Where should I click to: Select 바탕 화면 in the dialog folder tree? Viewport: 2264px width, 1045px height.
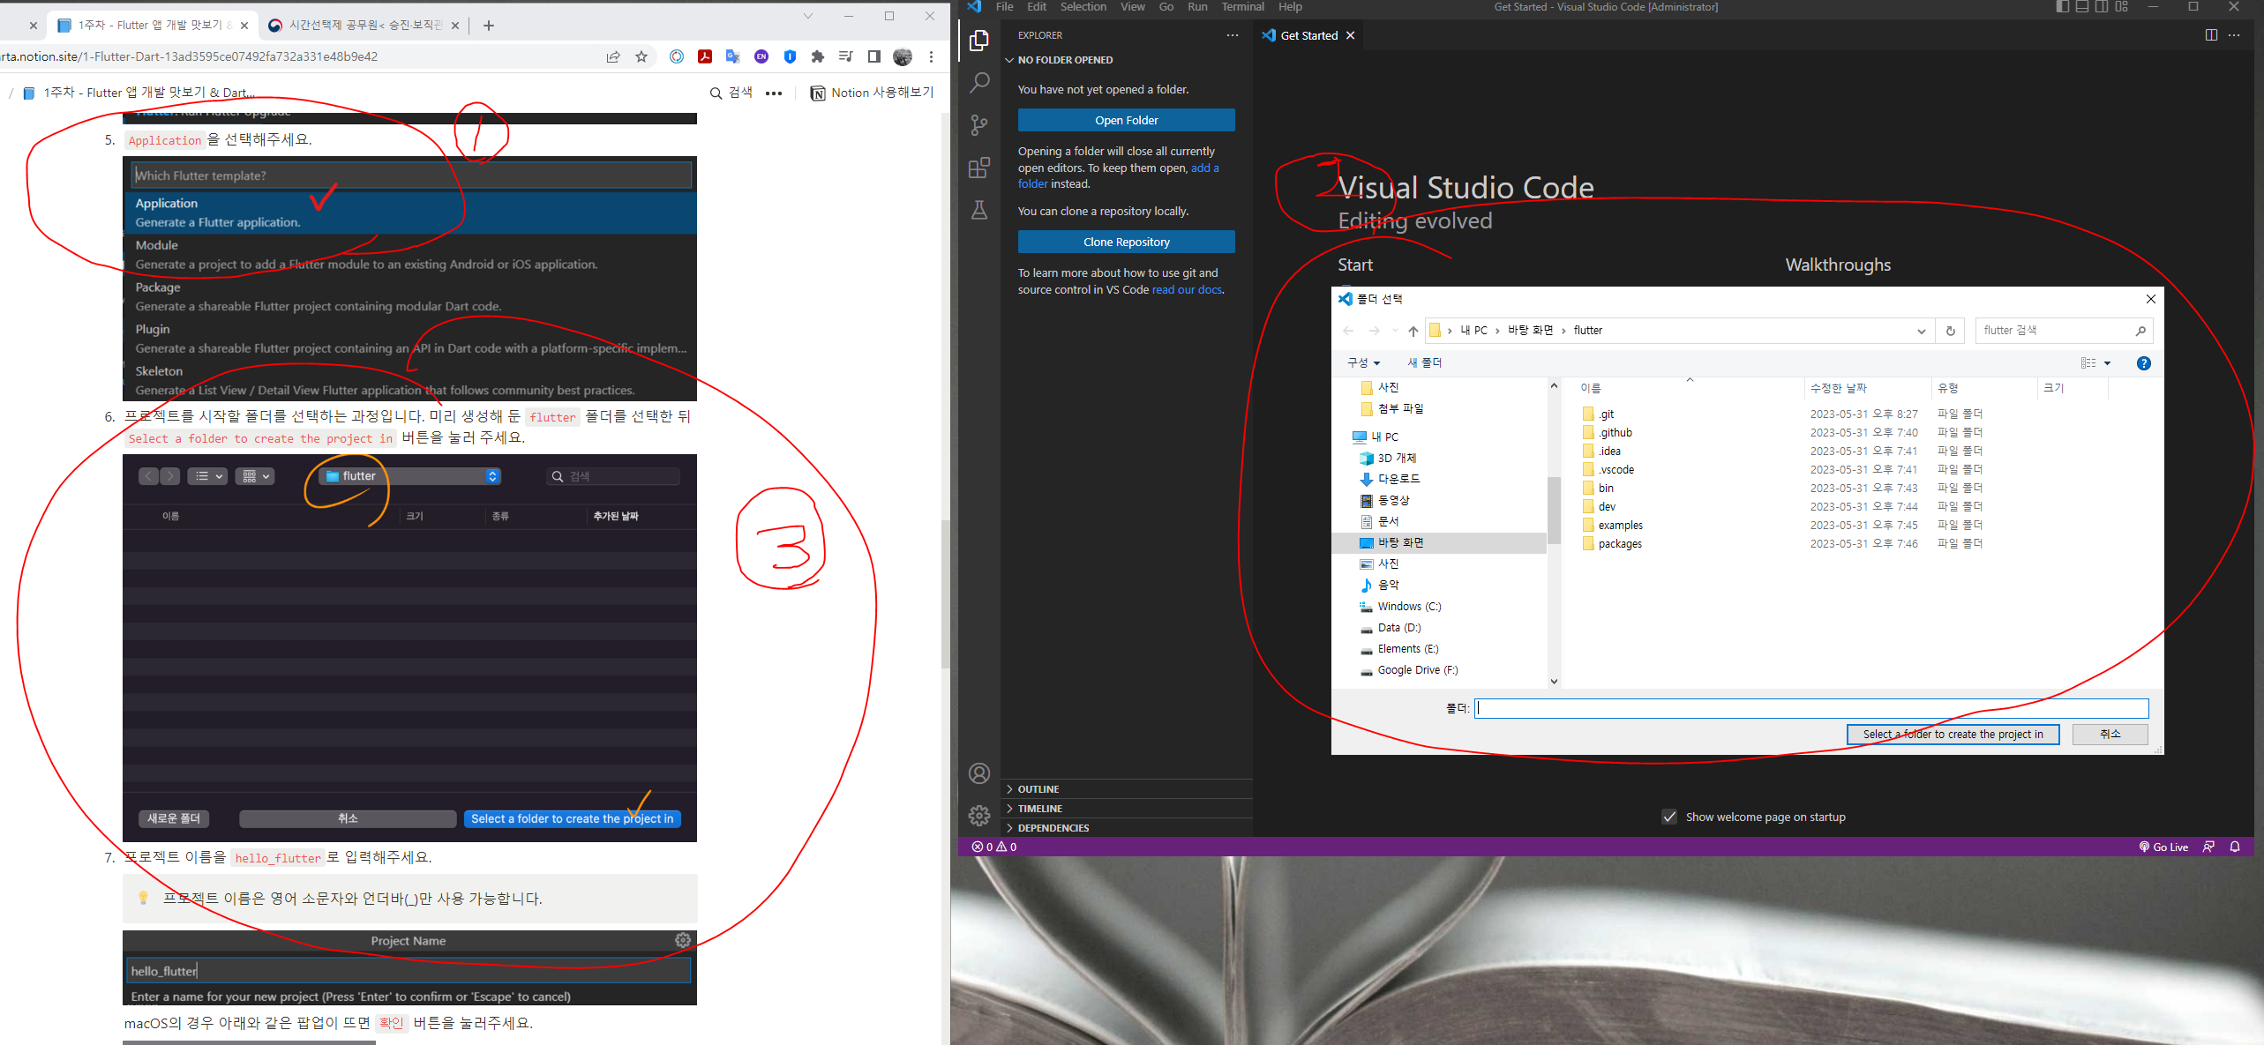pyautogui.click(x=1400, y=543)
